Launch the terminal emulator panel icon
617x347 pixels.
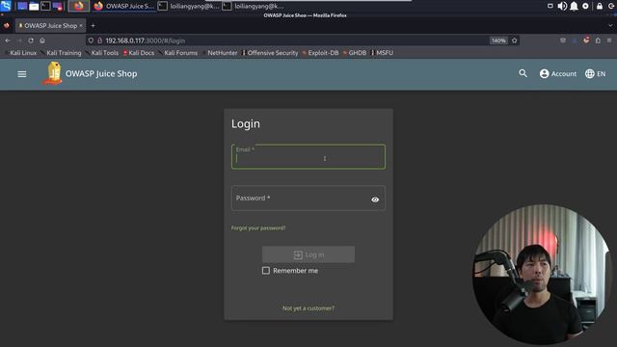[45, 7]
